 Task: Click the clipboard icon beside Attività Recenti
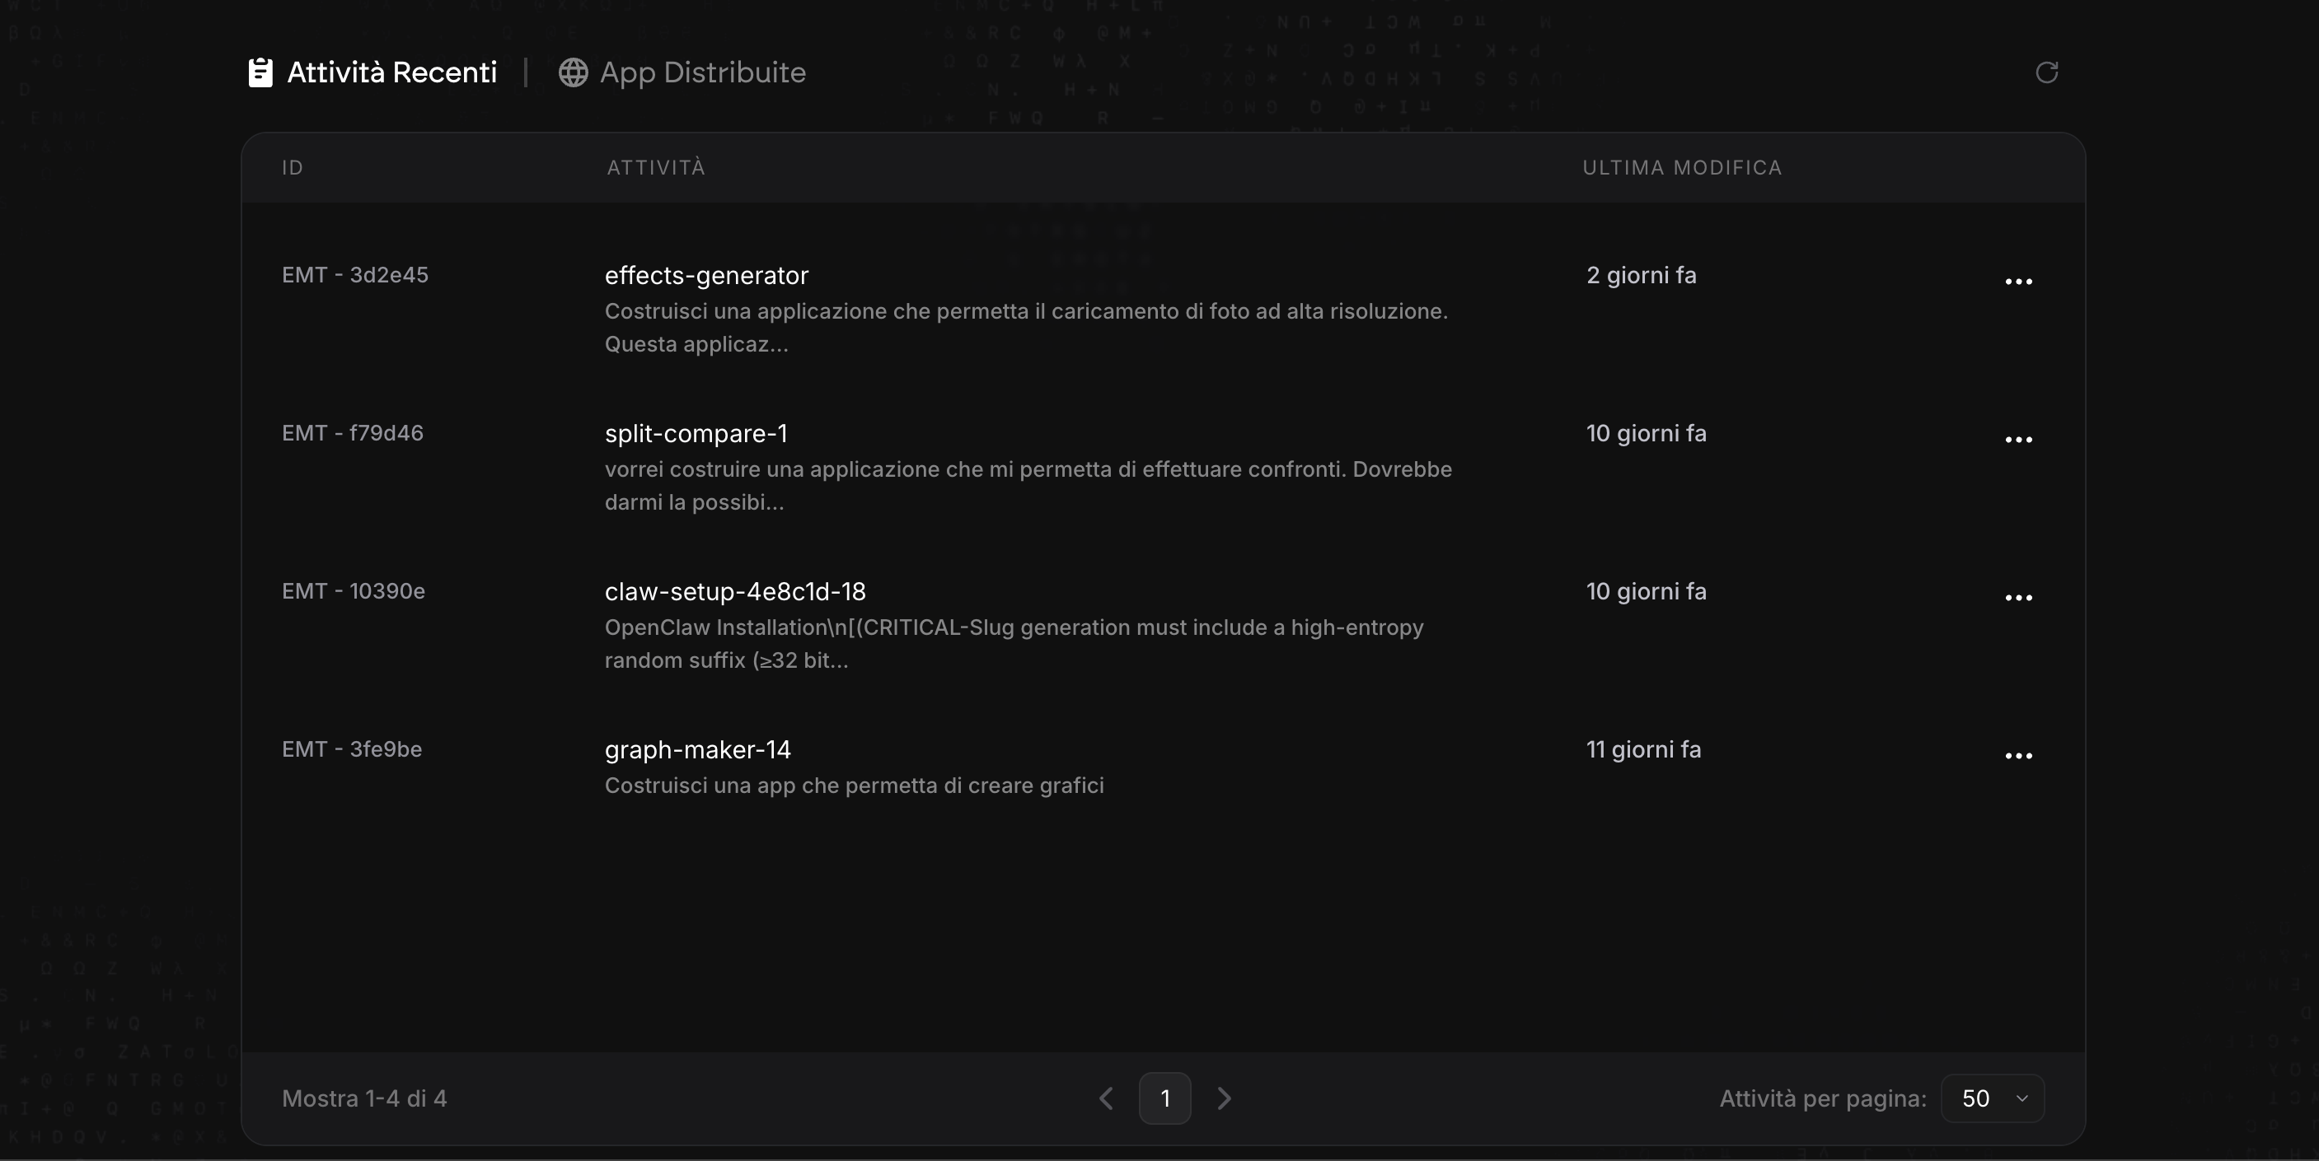pyautogui.click(x=260, y=72)
